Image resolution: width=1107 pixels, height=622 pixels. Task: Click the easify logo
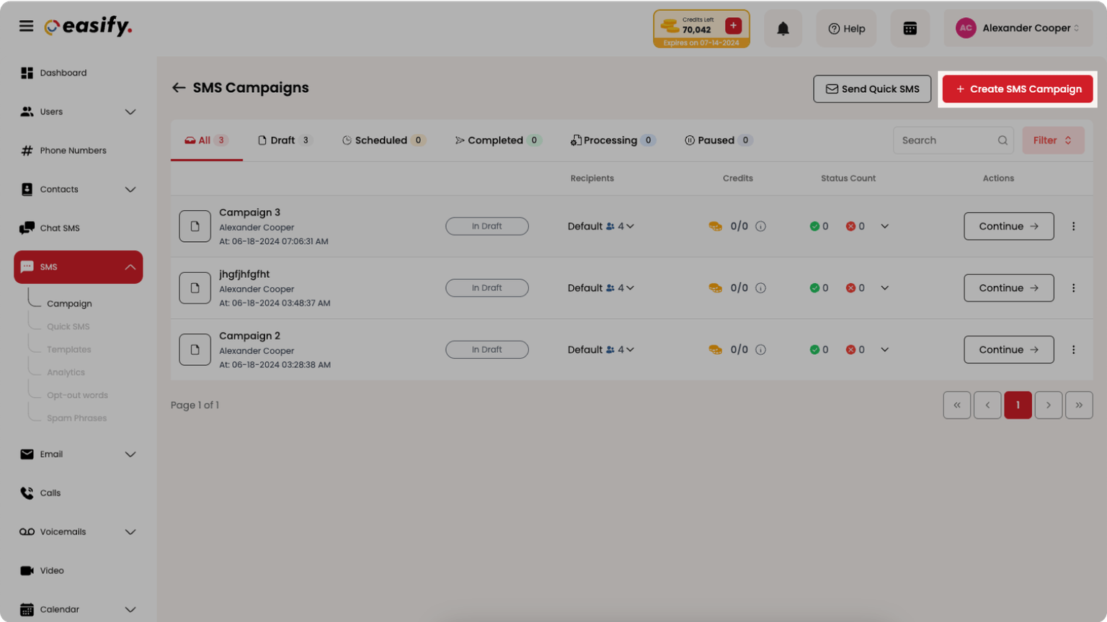pos(88,27)
